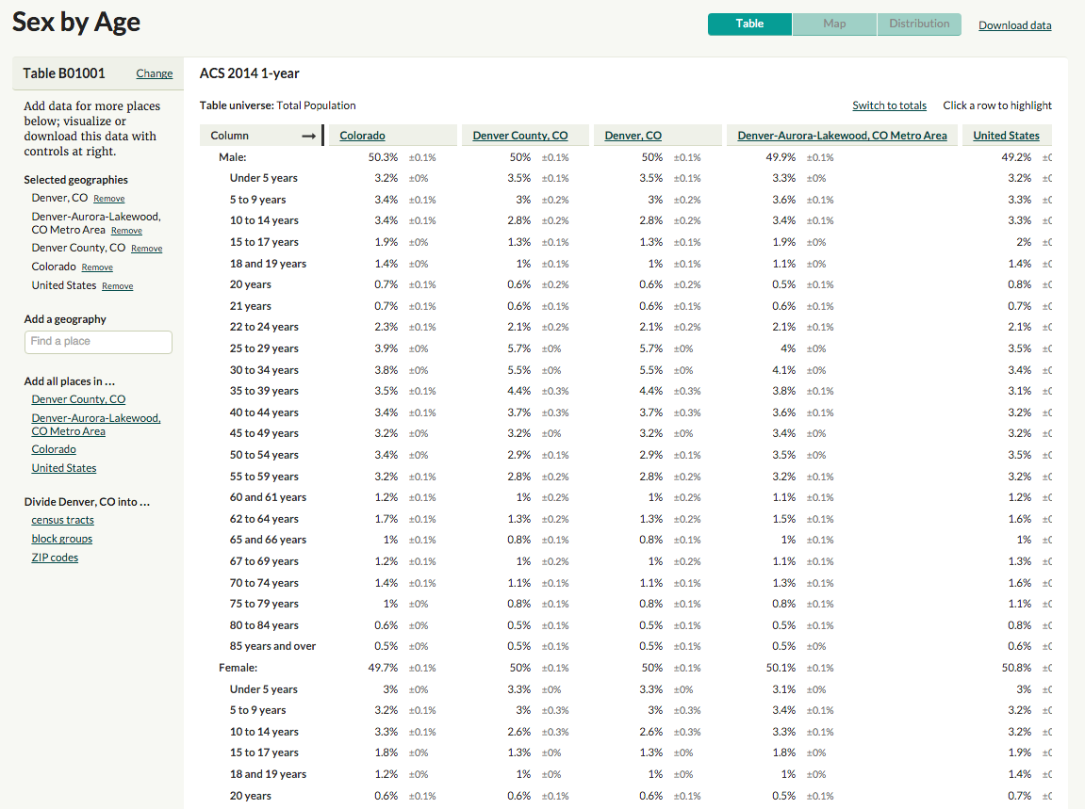Highlight the Female: row
1085x809 pixels.
(x=626, y=668)
